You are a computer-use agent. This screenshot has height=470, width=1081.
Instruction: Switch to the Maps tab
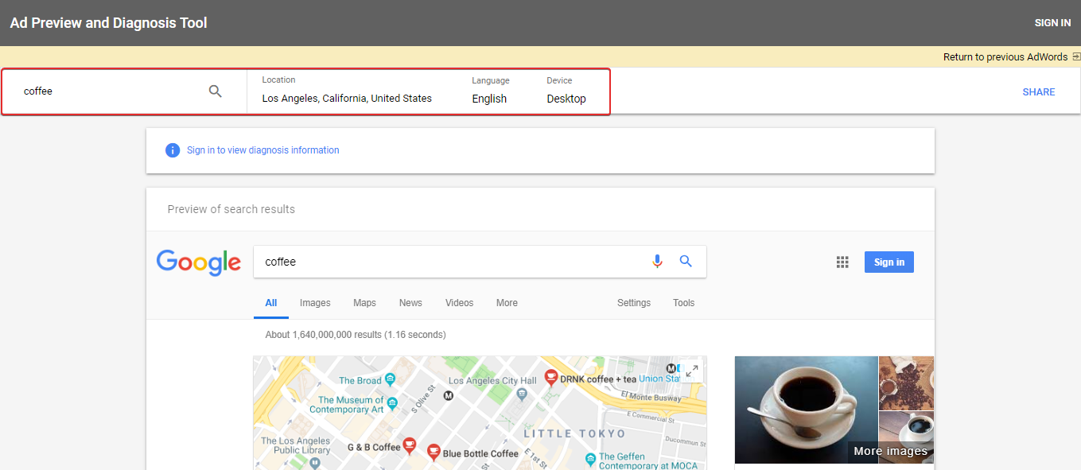coord(364,303)
